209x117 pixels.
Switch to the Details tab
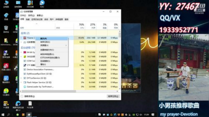coord(59,19)
